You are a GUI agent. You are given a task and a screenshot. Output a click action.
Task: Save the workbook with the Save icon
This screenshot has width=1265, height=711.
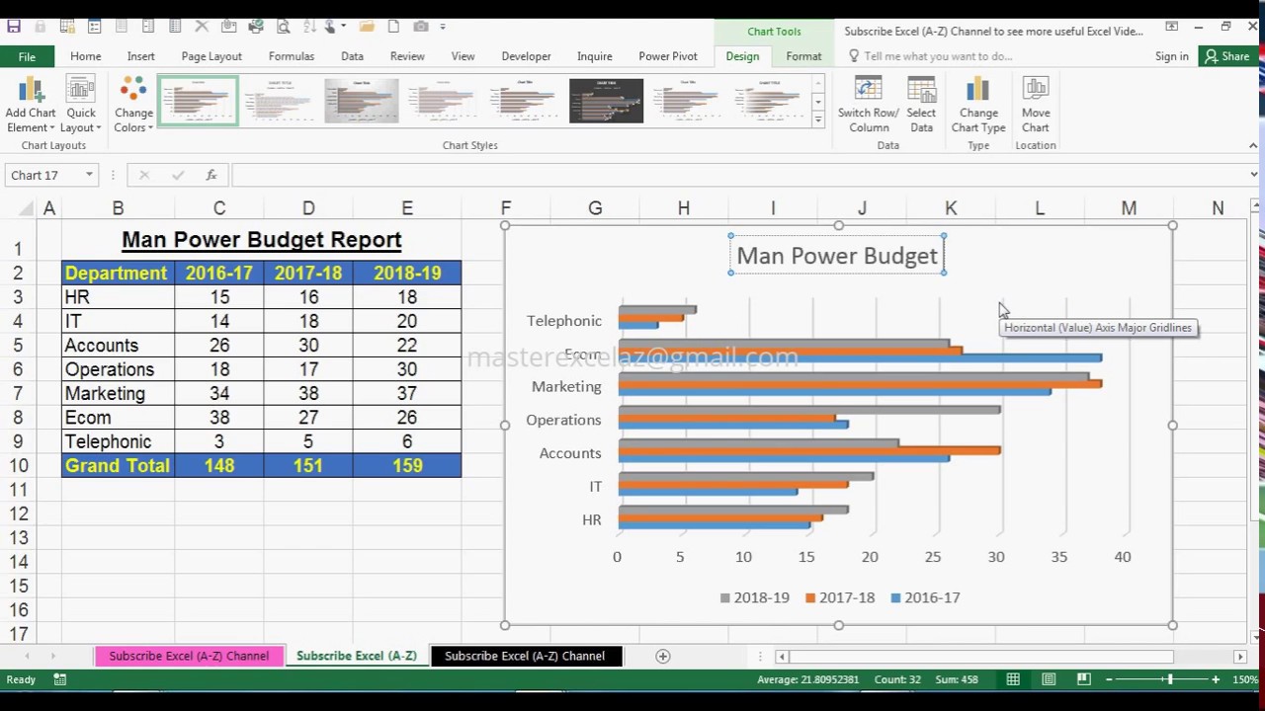click(14, 27)
